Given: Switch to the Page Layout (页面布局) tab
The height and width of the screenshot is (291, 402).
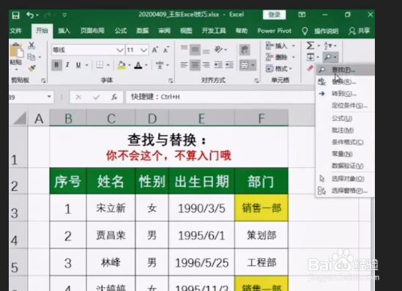Looking at the screenshot, I should tap(92, 31).
